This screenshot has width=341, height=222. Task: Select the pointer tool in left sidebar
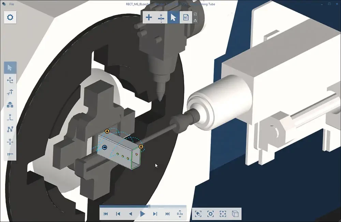point(10,68)
